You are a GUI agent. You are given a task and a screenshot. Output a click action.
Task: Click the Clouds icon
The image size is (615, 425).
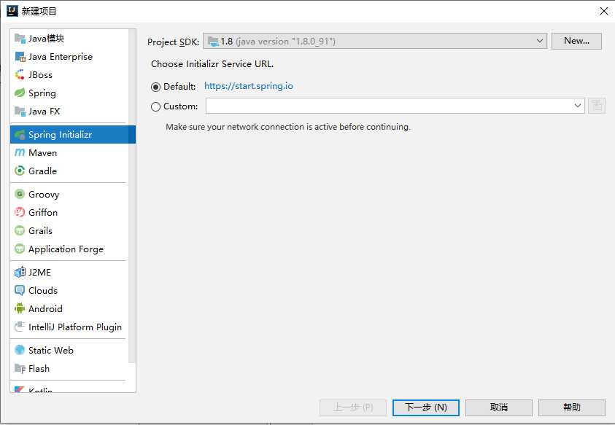pyautogui.click(x=20, y=290)
